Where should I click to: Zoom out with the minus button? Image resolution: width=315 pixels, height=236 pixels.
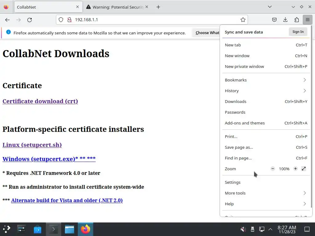(x=273, y=169)
